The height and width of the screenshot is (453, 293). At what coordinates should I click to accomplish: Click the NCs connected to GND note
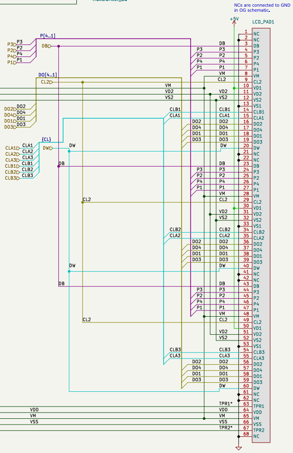[x=262, y=7]
